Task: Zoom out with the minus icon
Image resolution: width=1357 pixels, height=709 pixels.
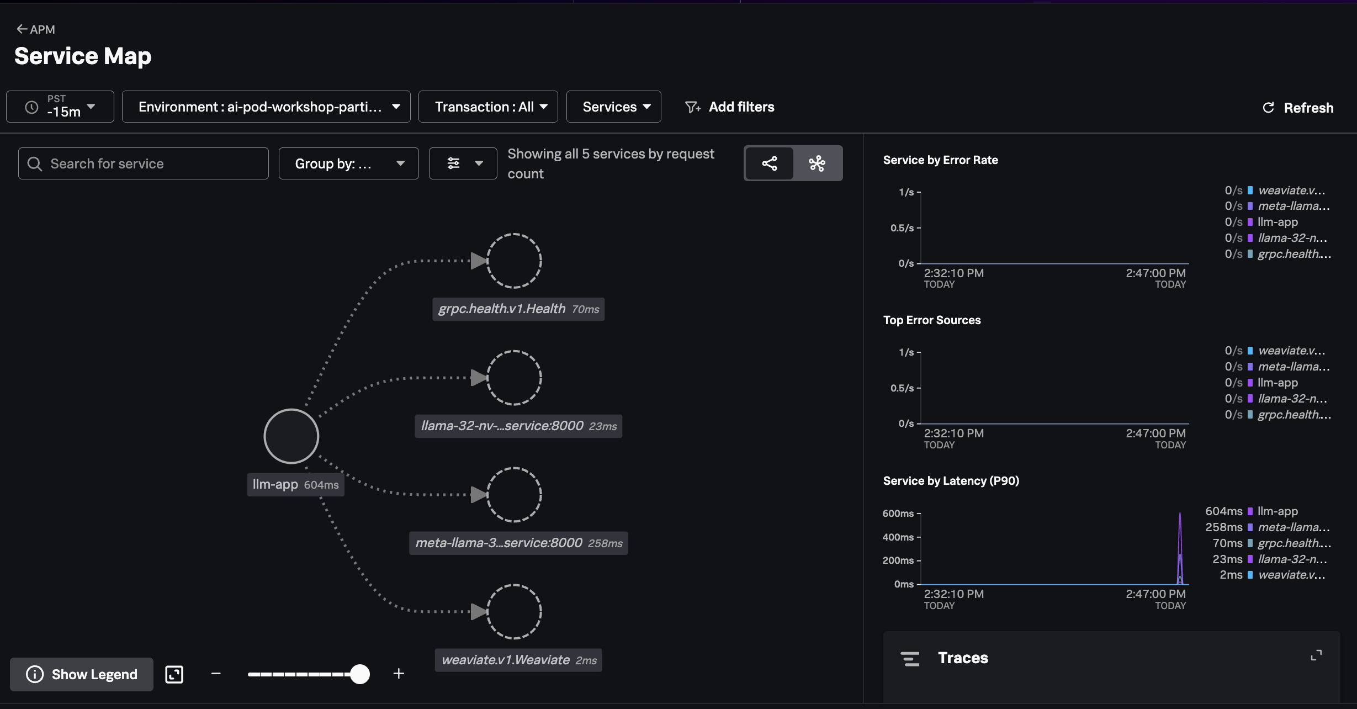Action: (216, 674)
